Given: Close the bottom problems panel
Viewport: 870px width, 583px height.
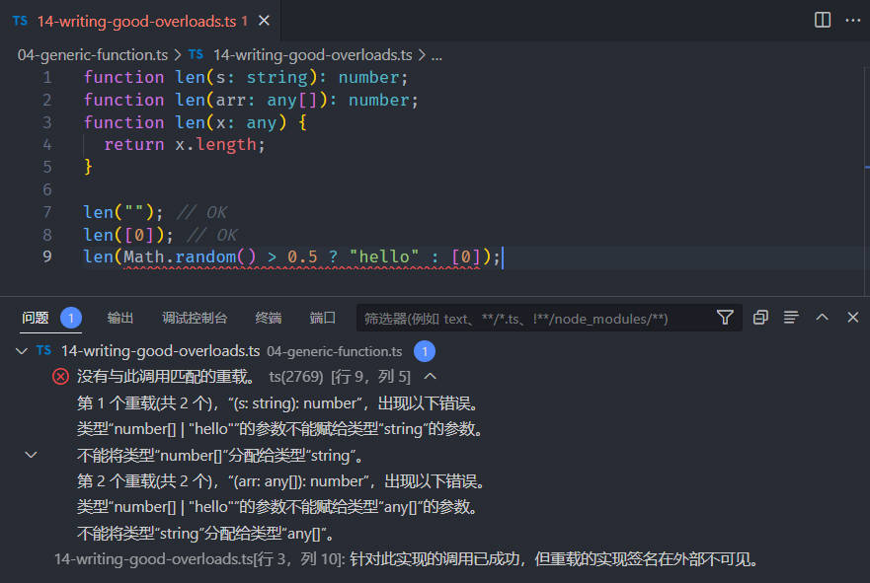Looking at the screenshot, I should pyautogui.click(x=853, y=317).
